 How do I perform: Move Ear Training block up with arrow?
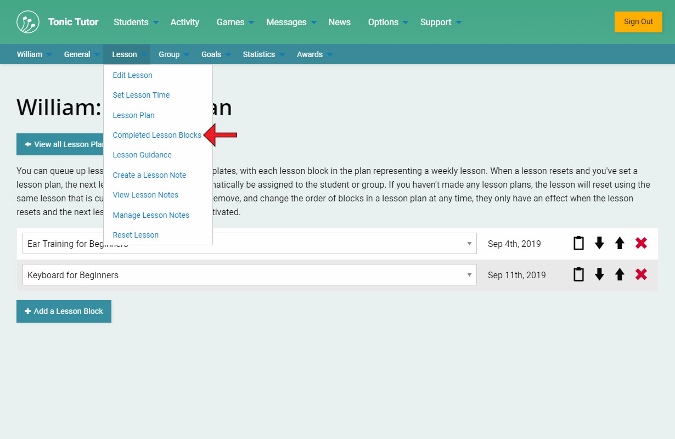pos(620,243)
